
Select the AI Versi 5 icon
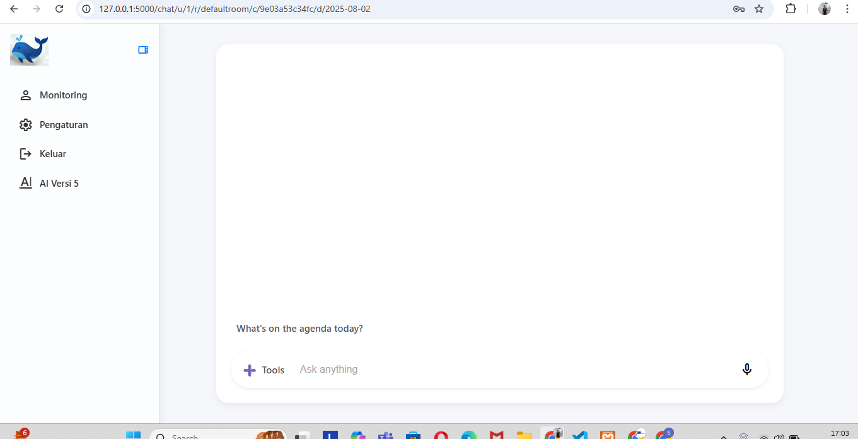tap(25, 182)
